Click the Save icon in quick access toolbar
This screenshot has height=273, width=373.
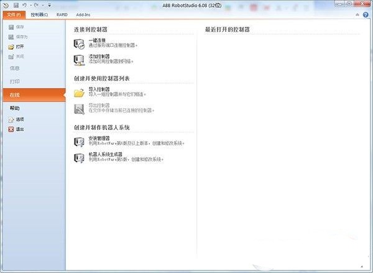[16, 5]
